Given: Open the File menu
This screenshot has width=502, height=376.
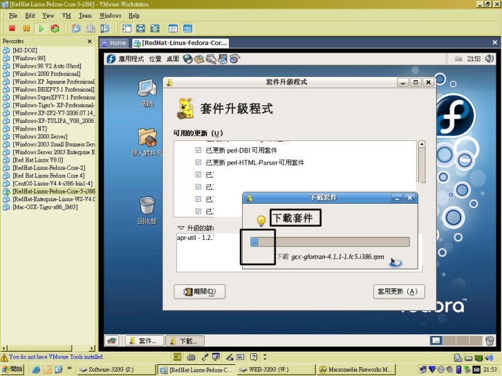Looking at the screenshot, I should pos(13,16).
